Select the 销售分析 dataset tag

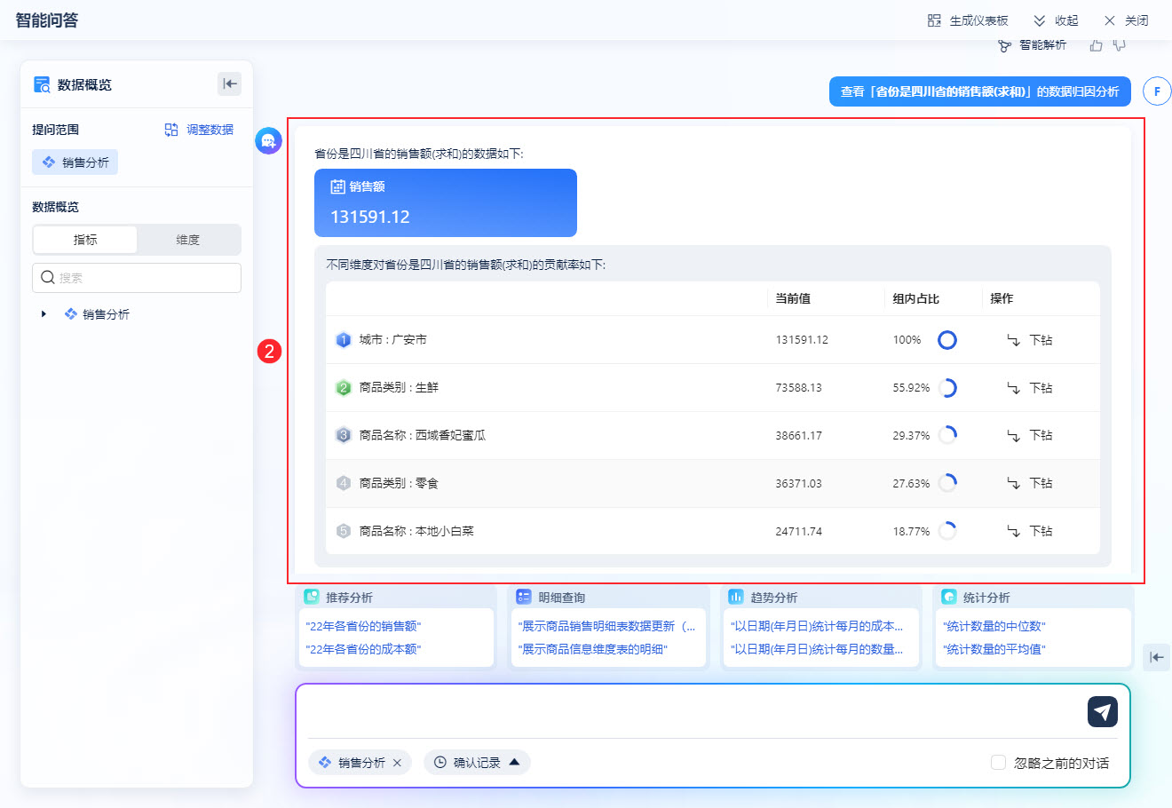coord(75,162)
